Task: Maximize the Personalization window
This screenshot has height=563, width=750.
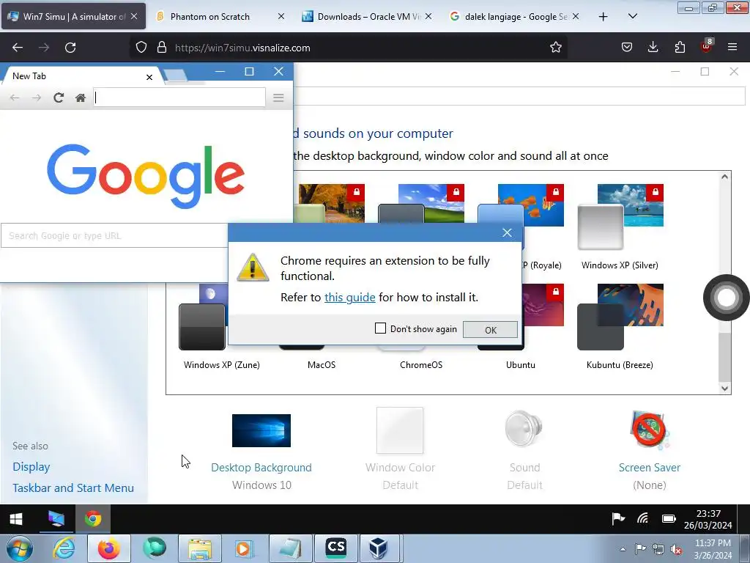Action: tap(705, 71)
